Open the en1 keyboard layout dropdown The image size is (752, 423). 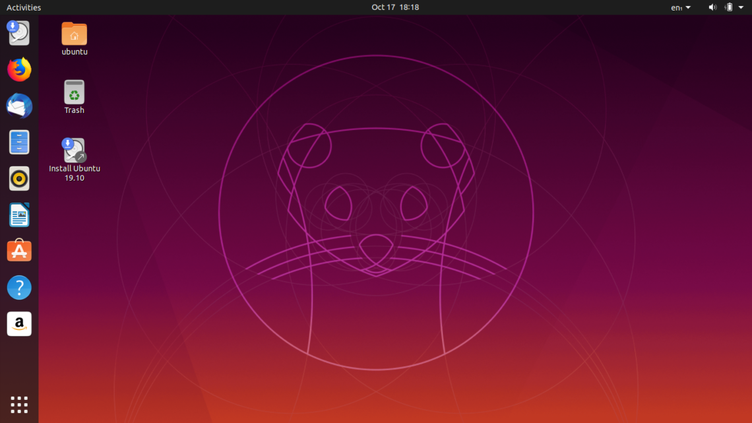(680, 7)
